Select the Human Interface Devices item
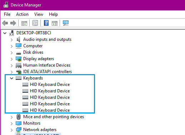 point(47,65)
